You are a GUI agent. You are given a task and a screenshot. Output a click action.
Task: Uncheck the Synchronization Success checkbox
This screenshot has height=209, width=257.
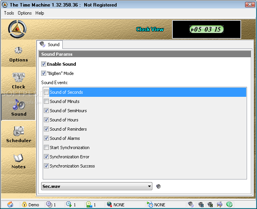[x=47, y=166]
